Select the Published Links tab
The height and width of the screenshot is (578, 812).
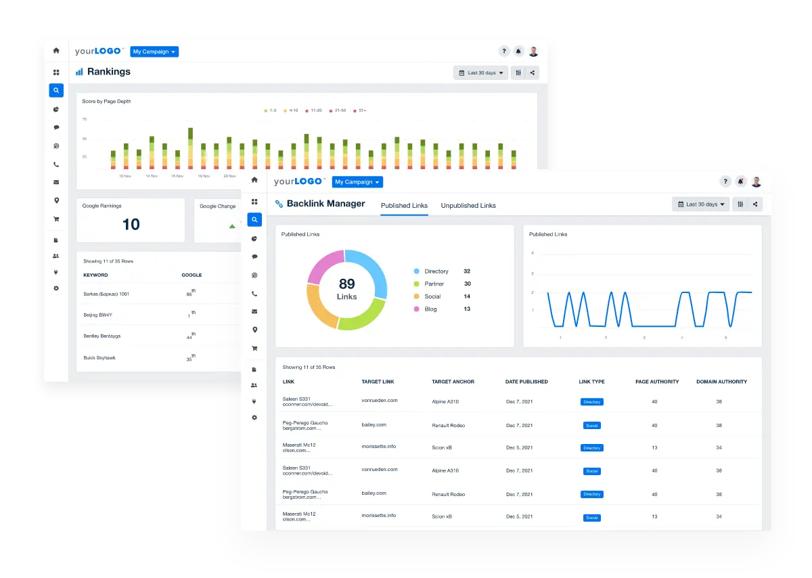[404, 205]
